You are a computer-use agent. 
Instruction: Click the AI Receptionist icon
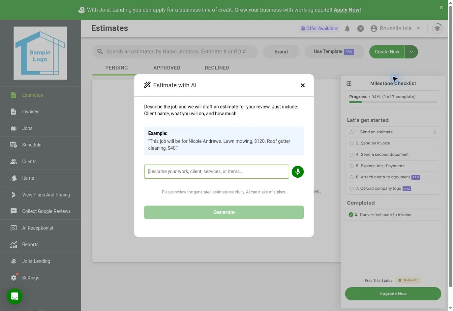coord(13,228)
